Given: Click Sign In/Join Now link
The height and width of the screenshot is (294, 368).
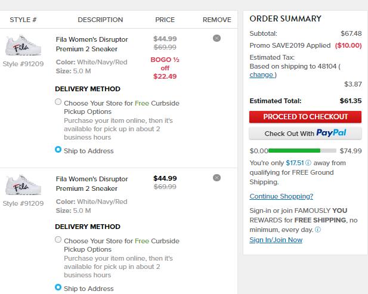Looking at the screenshot, I should (x=276, y=240).
